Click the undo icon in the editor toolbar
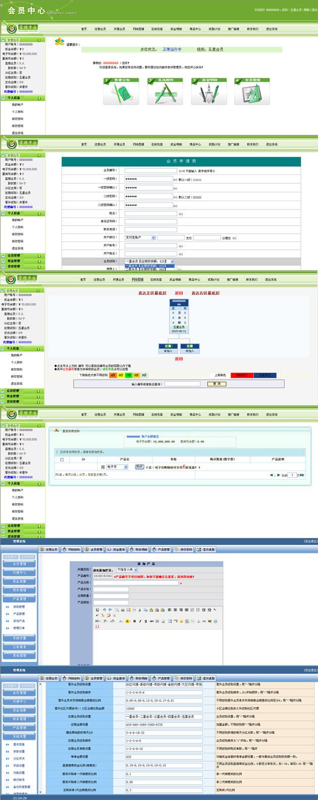The width and height of the screenshot is (318, 800). (x=104, y=610)
